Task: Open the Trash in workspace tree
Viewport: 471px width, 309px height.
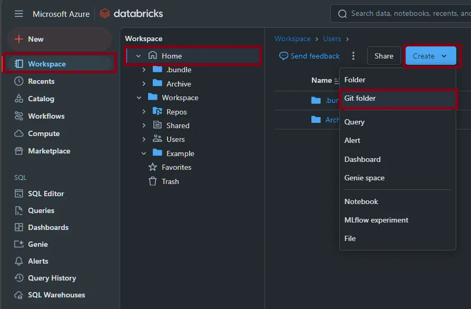Action: pyautogui.click(x=170, y=181)
